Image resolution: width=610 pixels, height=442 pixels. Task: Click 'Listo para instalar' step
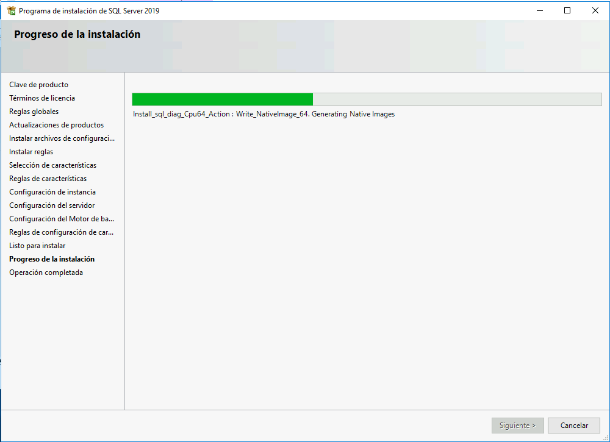[37, 246]
